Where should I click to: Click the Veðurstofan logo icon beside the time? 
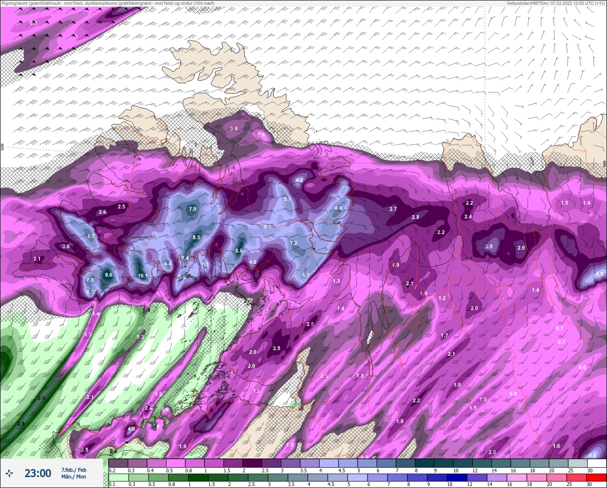click(9, 473)
